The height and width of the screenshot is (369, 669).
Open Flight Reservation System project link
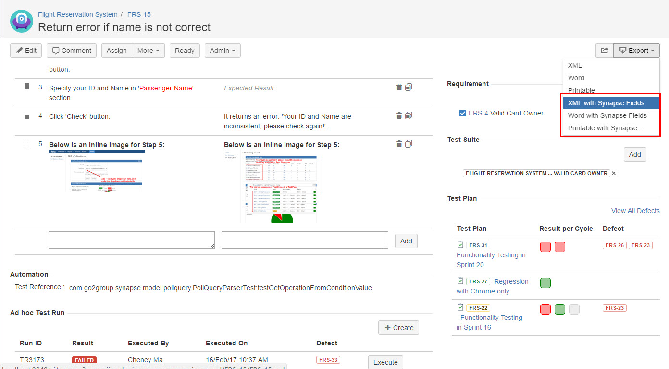pos(78,14)
